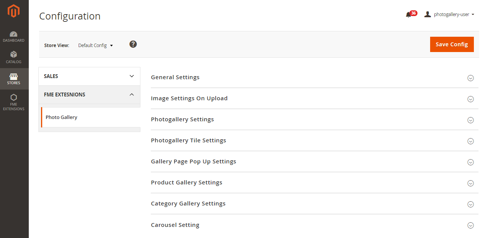
Task: Select the Photo Gallery tab
Action: click(x=61, y=117)
